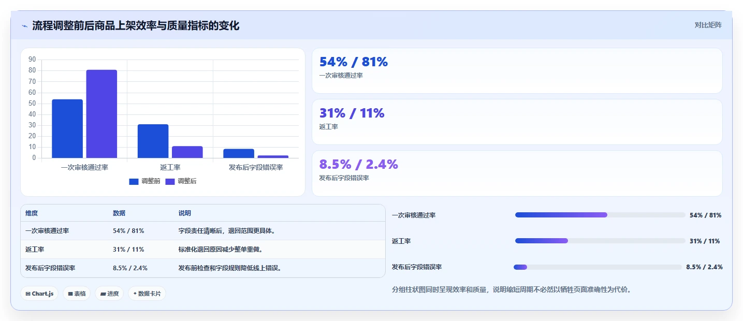Click the 表格 tag chip

tap(77, 294)
